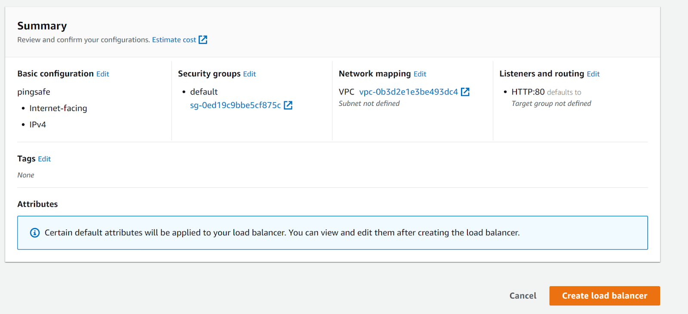
Task: Edit the Listeners and routing section
Action: click(593, 74)
